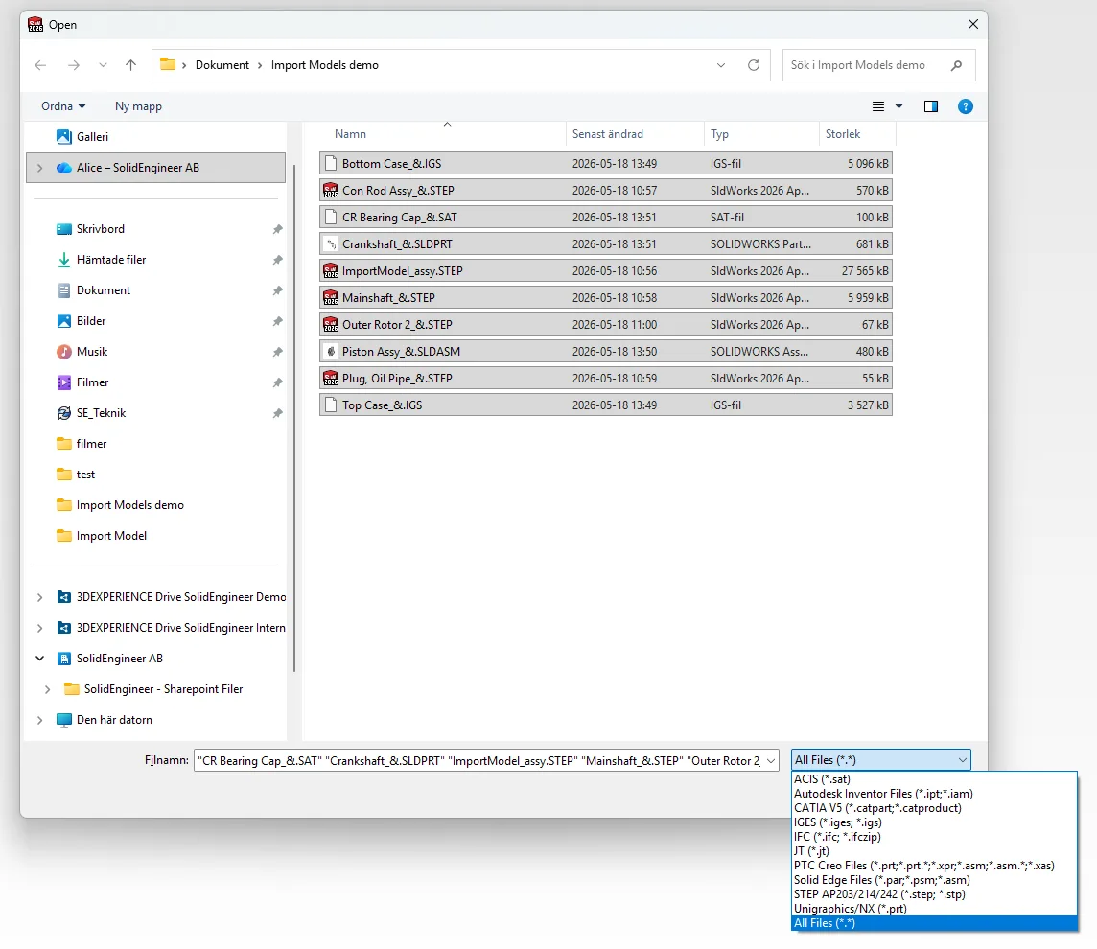Select file ImportModel_assy.STEP

606,271
